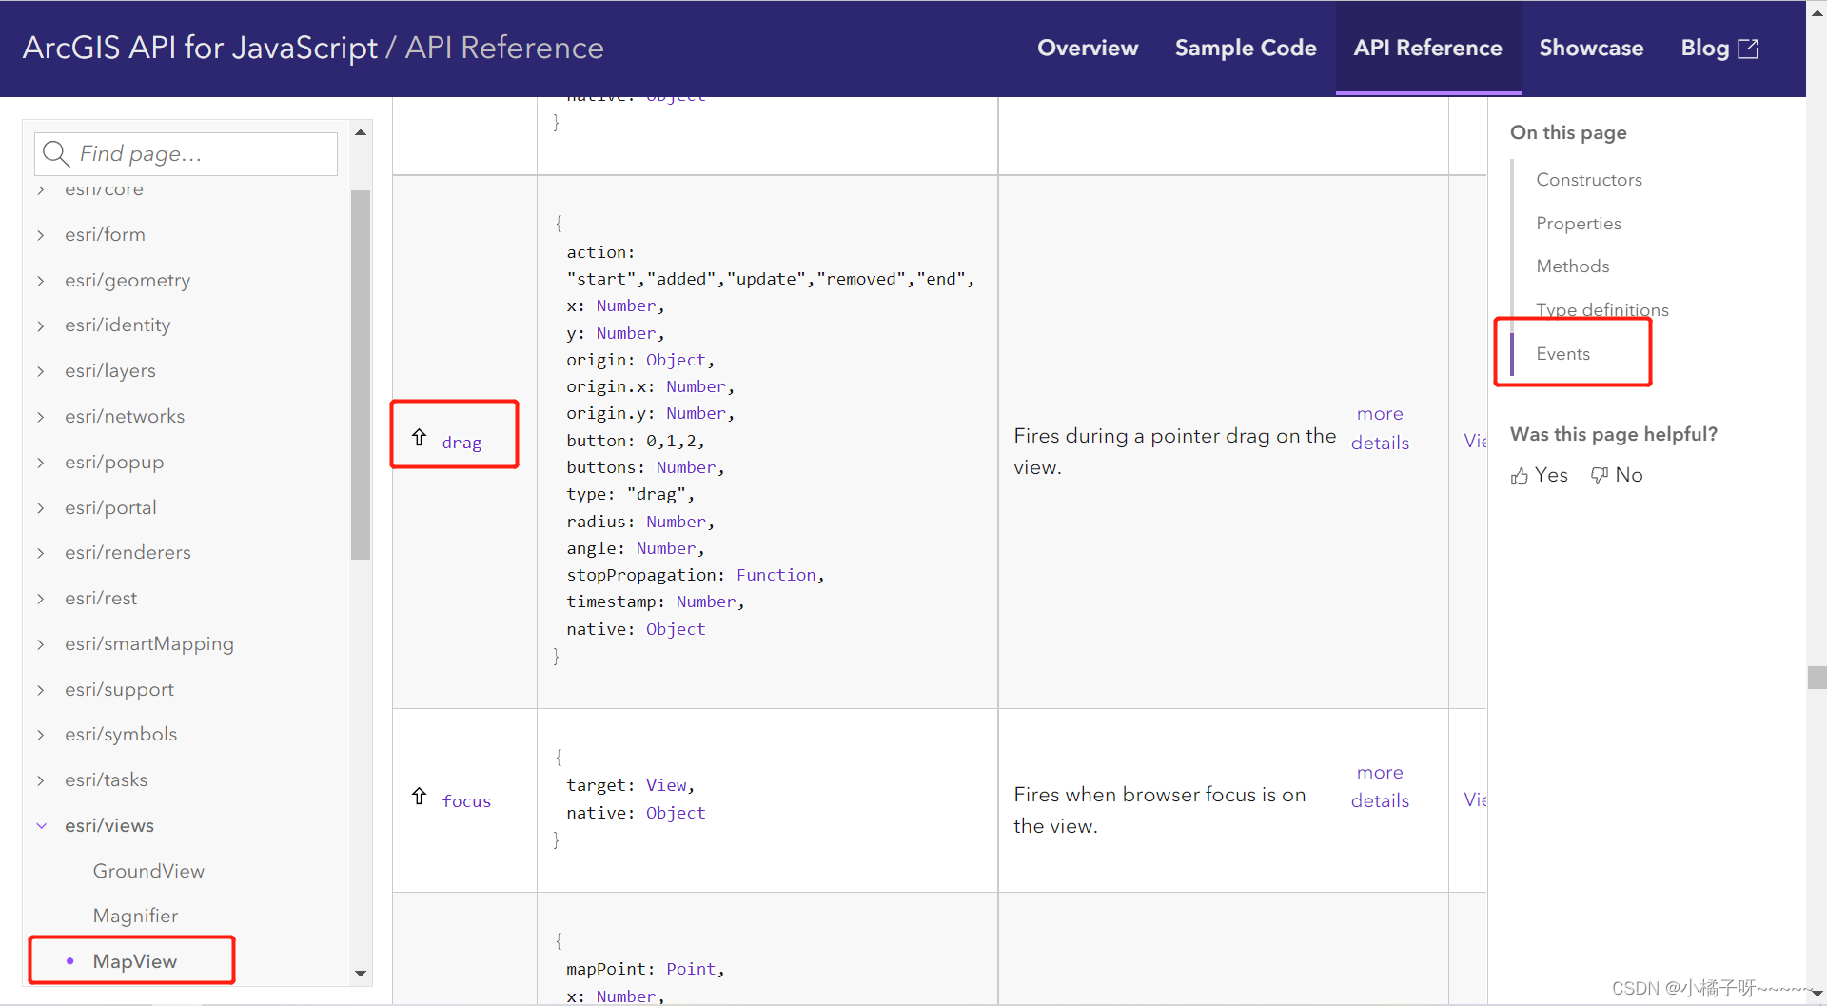Click the sidebar scrollbar thumb
Viewport: 1827px width, 1006px height.
(x=361, y=375)
